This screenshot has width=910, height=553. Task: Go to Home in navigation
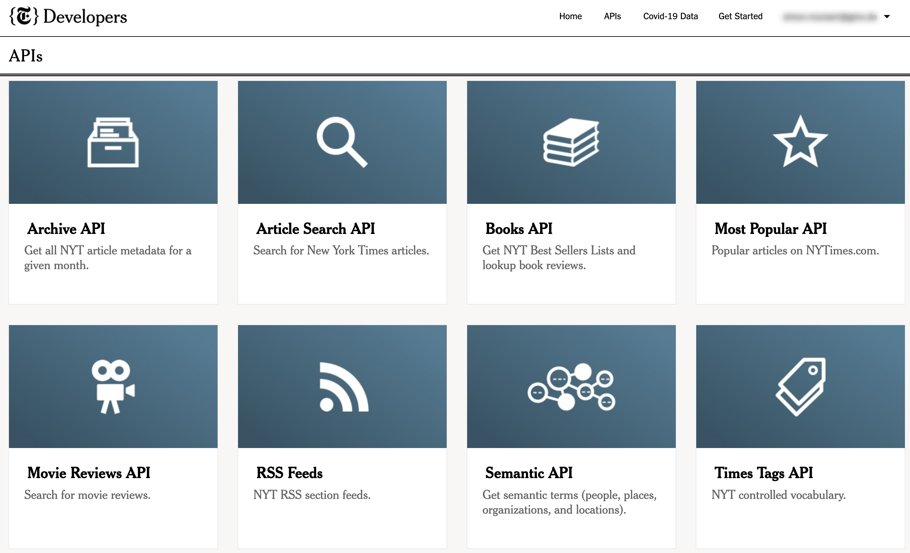pos(570,16)
